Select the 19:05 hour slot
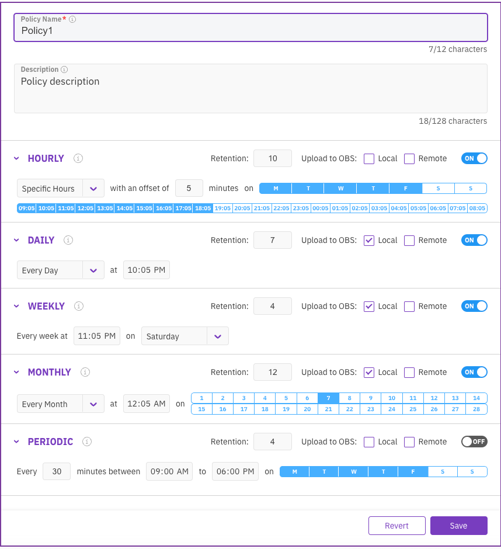The width and height of the screenshot is (501, 549). [x=222, y=208]
